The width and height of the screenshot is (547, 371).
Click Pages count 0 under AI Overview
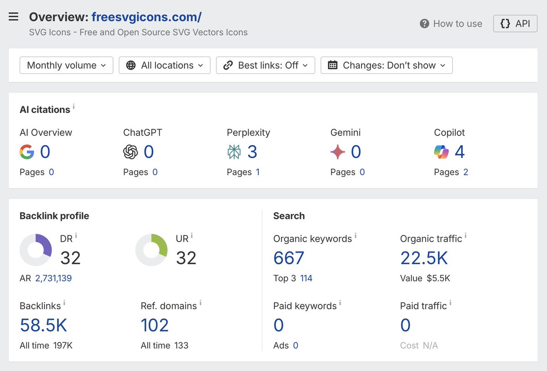51,172
